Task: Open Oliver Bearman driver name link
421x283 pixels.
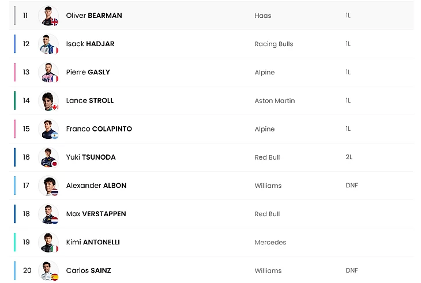Action: (x=94, y=16)
